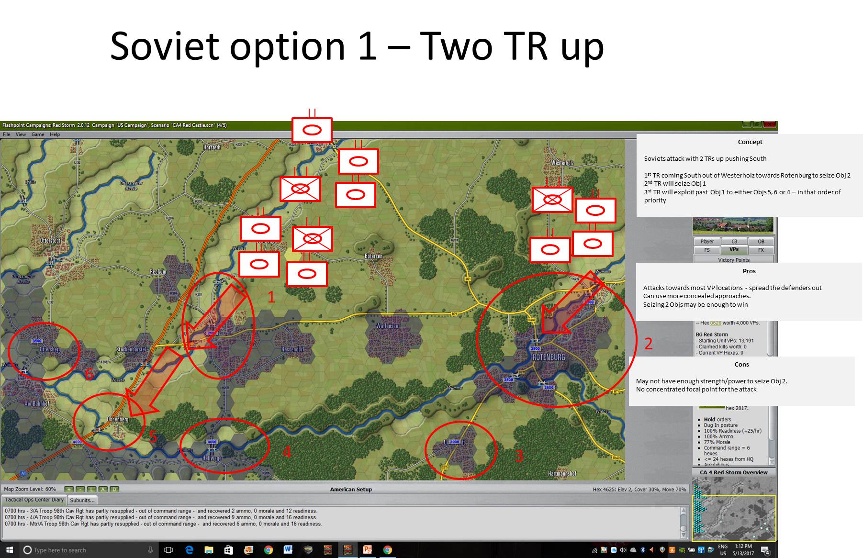Click the Bluetooth tray icon
The width and height of the screenshot is (863, 558).
643,550
